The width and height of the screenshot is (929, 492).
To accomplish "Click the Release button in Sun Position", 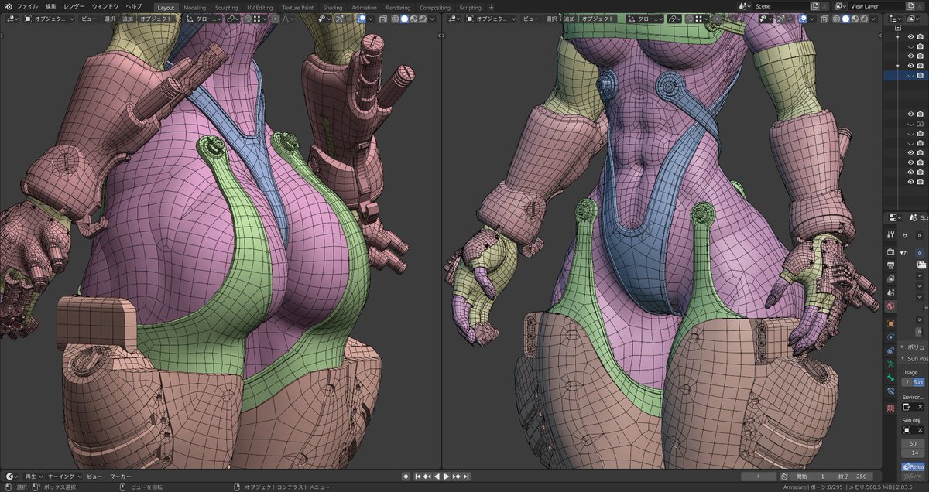I will pyautogui.click(x=914, y=467).
